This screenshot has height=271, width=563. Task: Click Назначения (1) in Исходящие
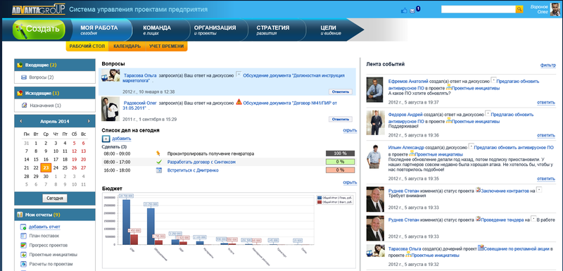[x=45, y=106]
